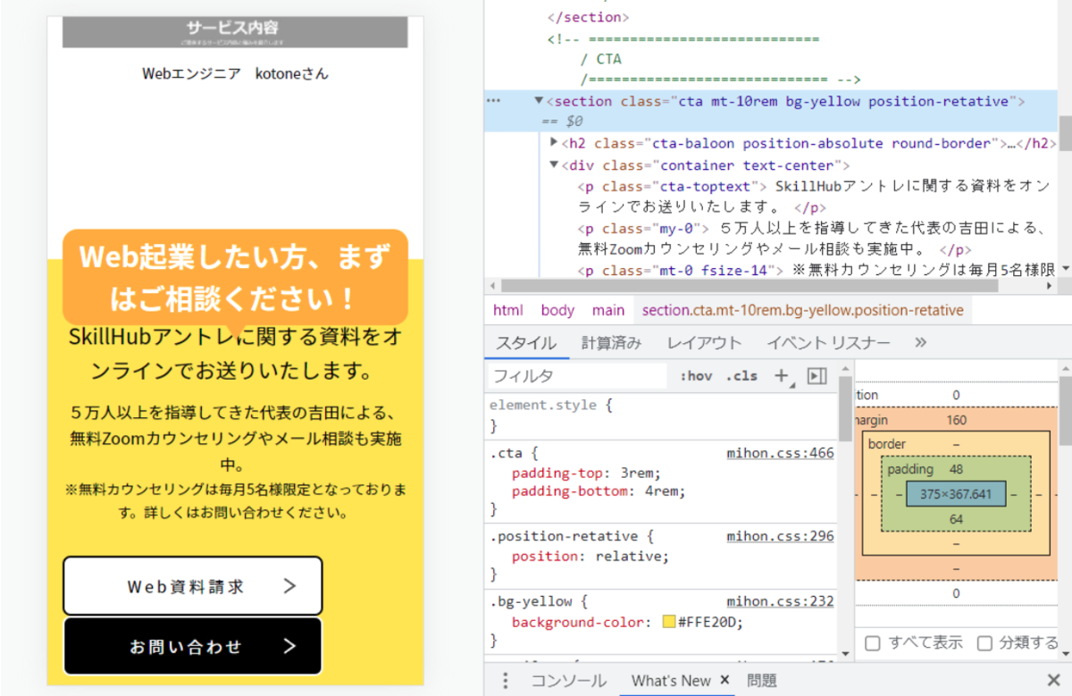Screen dimensions: 1072x696
Task: Open the 問題 drawer tab
Action: click(x=762, y=681)
